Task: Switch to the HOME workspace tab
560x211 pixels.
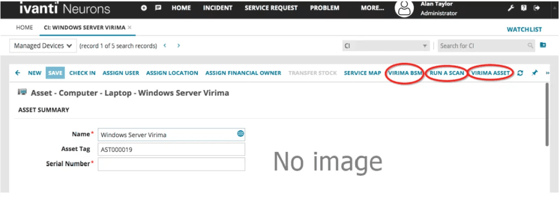Action: coord(25,27)
